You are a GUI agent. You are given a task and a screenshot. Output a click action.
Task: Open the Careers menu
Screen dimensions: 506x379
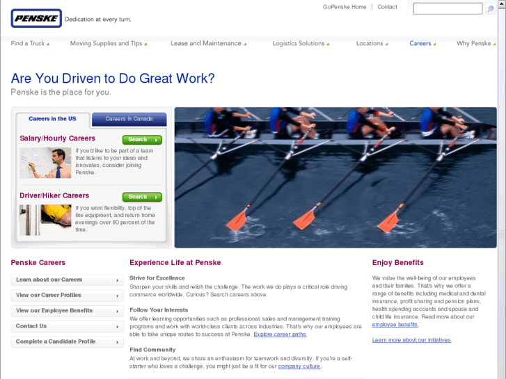420,43
